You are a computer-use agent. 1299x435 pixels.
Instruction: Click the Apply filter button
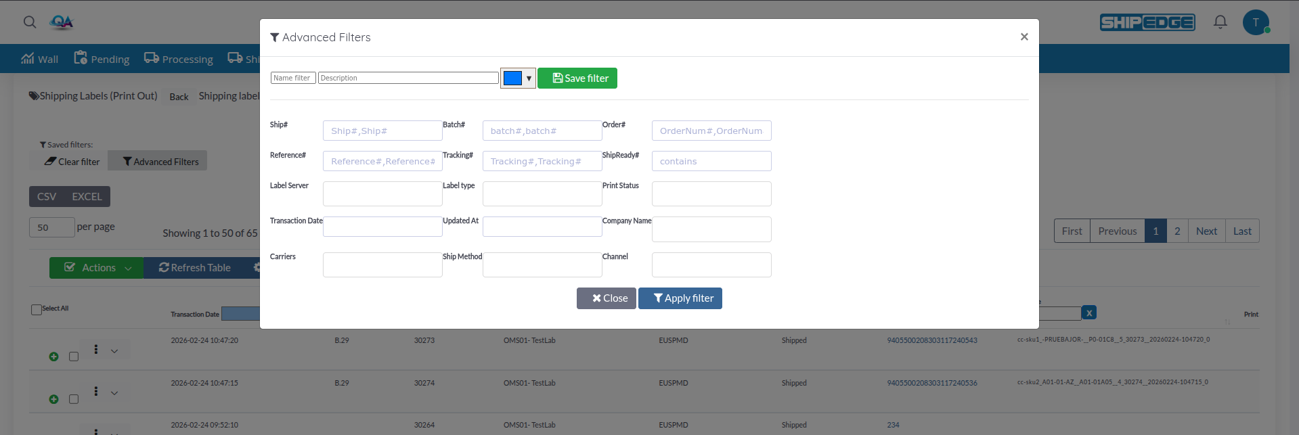[x=680, y=298]
